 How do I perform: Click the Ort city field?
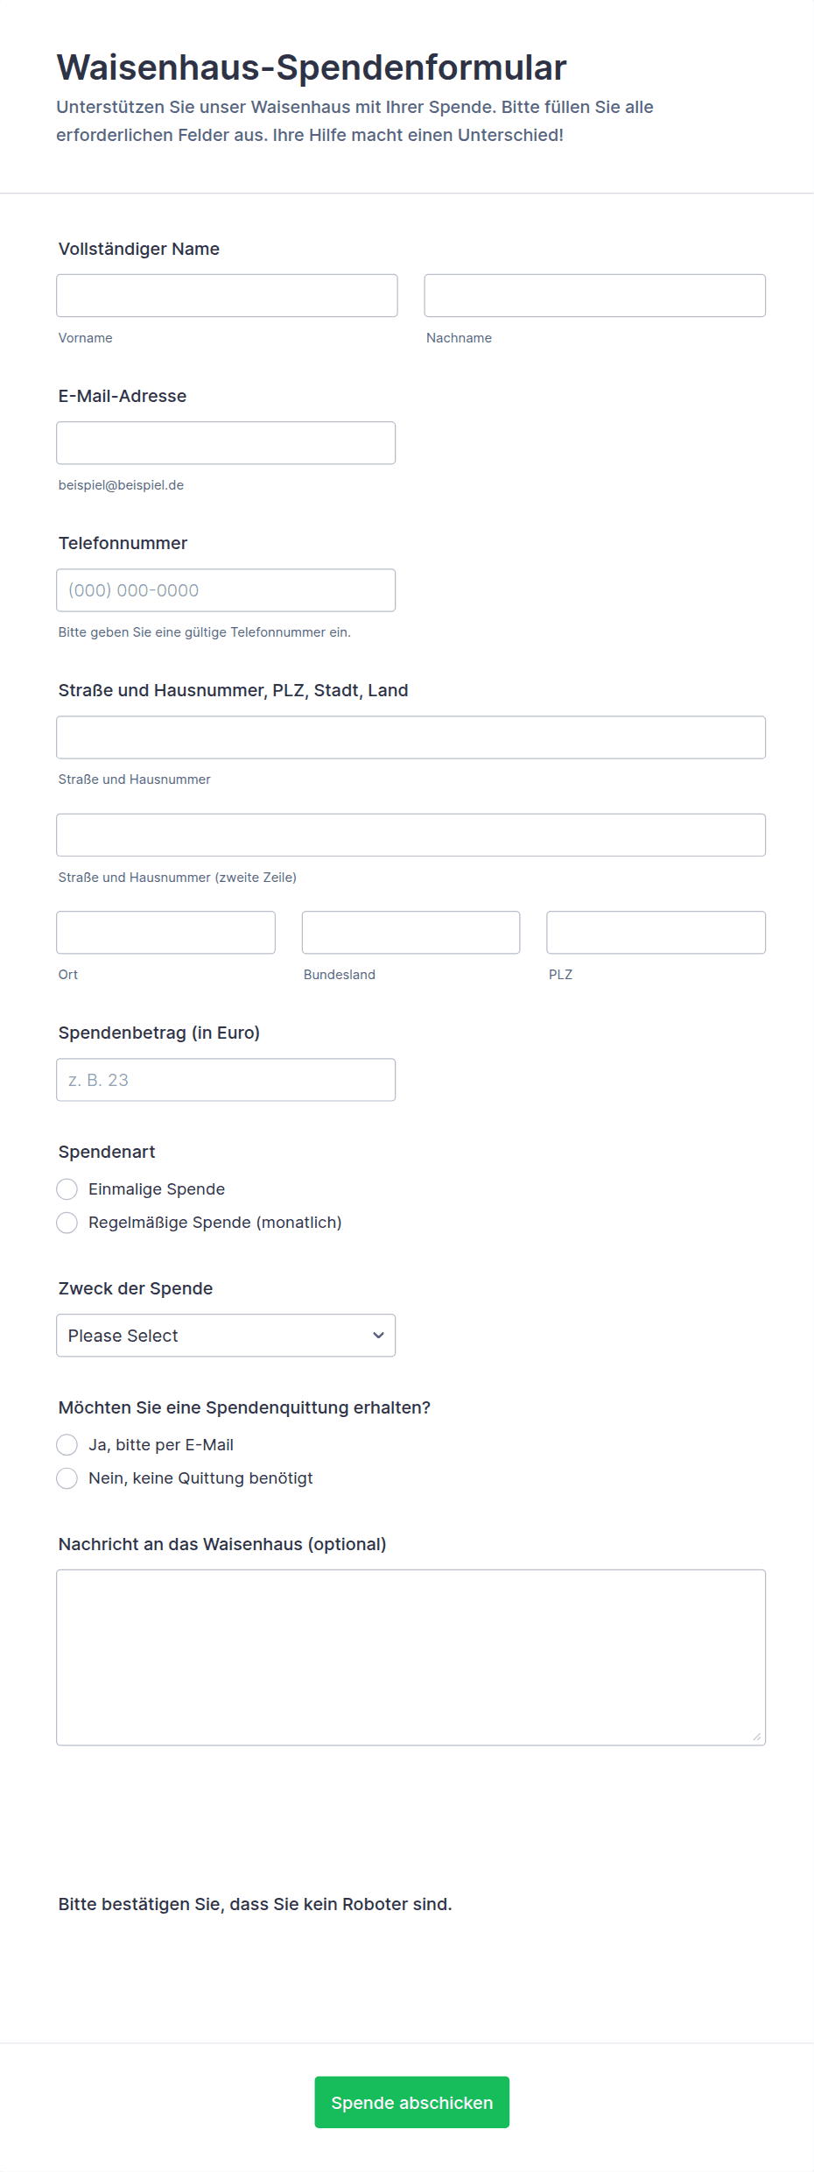166,933
